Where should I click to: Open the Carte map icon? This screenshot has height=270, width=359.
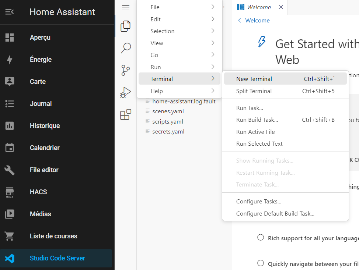[10, 82]
